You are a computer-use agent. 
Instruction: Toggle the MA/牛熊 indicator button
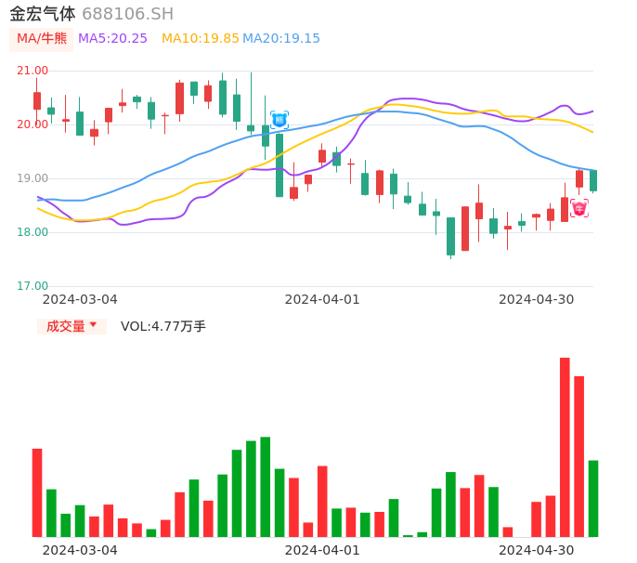[42, 39]
